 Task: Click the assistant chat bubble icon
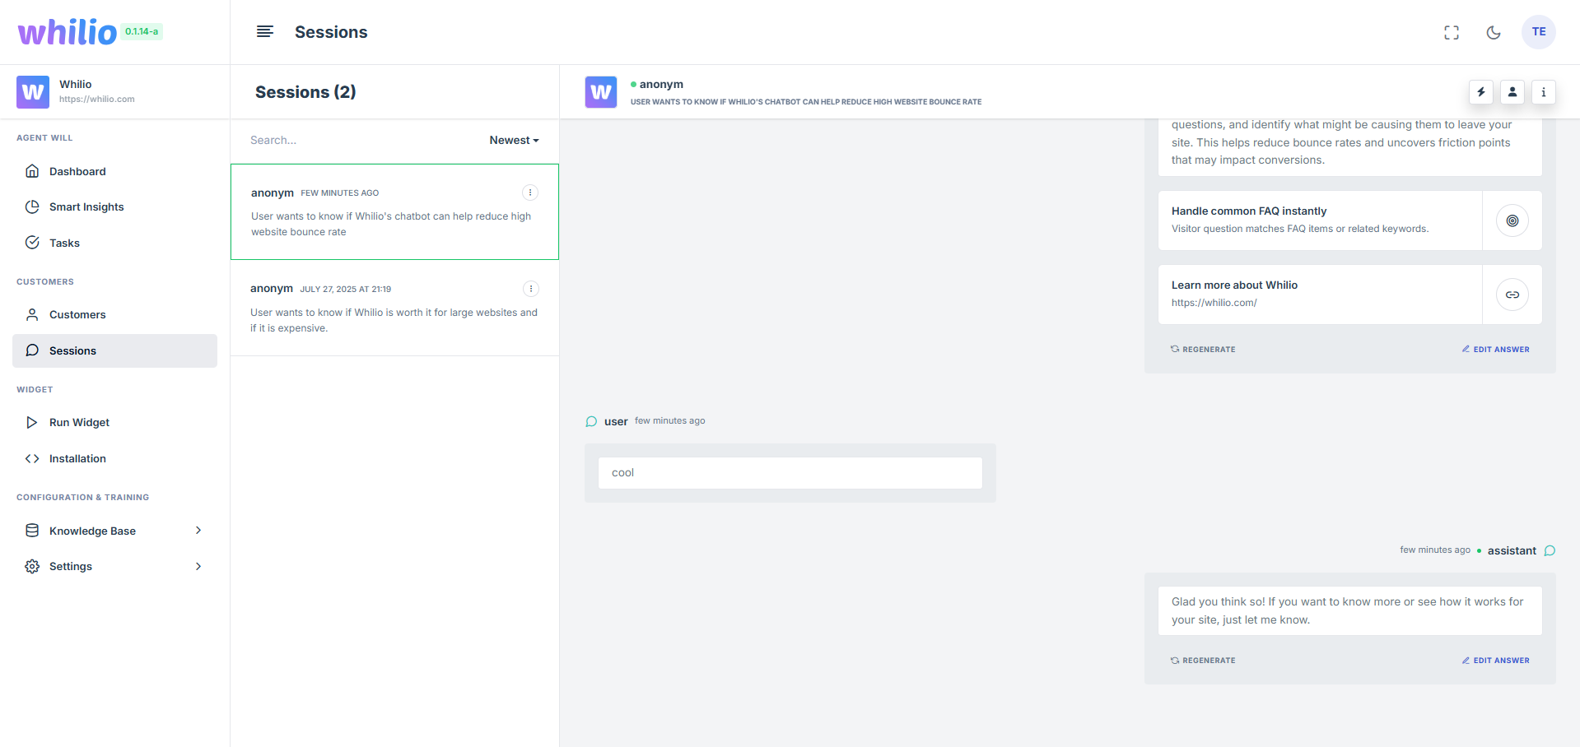pos(1550,550)
